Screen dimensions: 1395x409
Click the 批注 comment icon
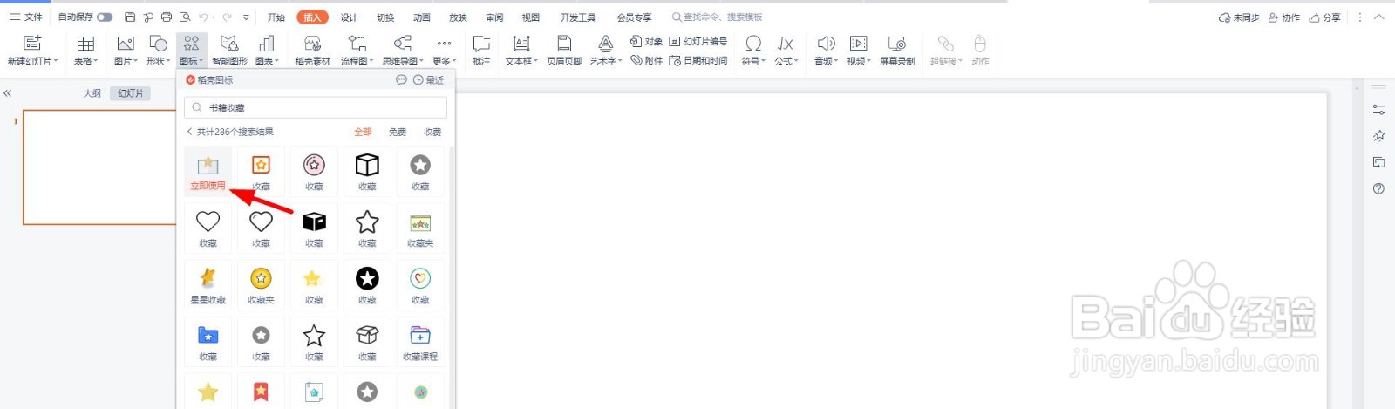pyautogui.click(x=481, y=44)
